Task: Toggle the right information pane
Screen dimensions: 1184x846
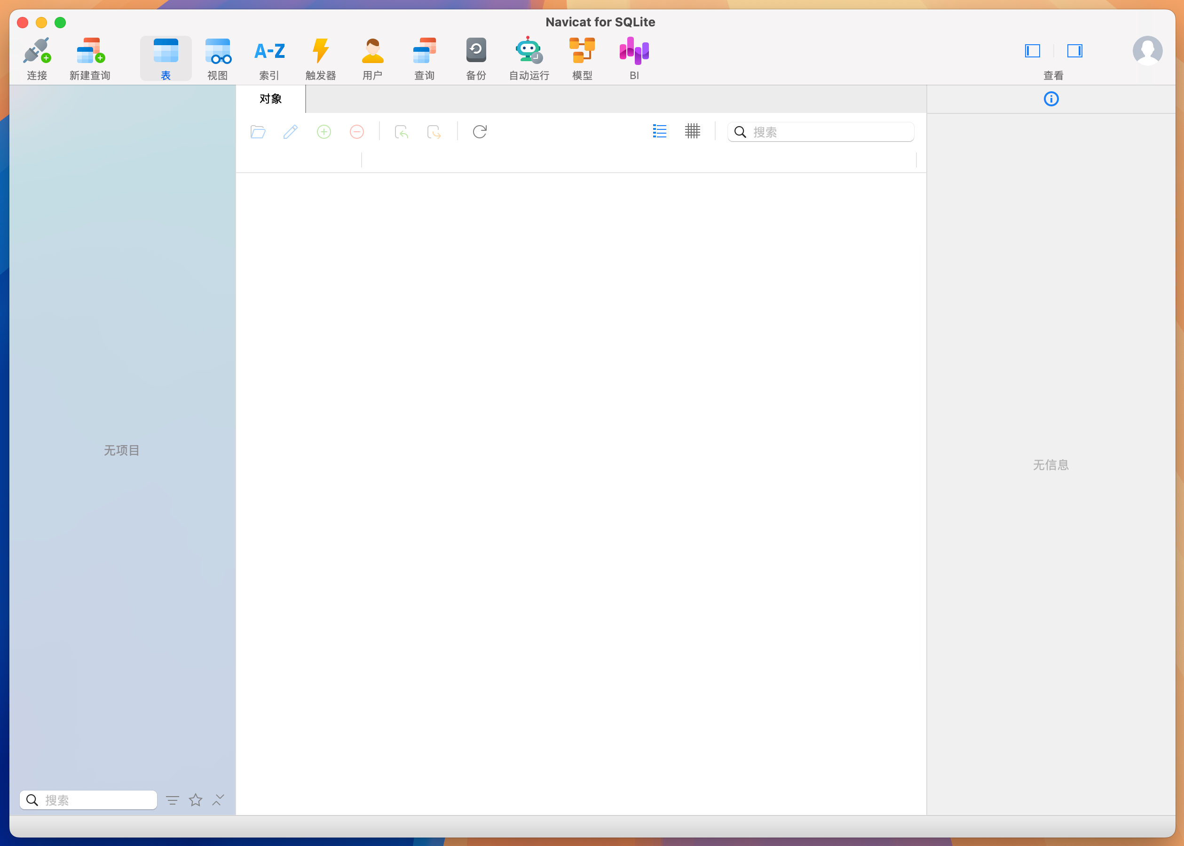Action: coord(1075,50)
